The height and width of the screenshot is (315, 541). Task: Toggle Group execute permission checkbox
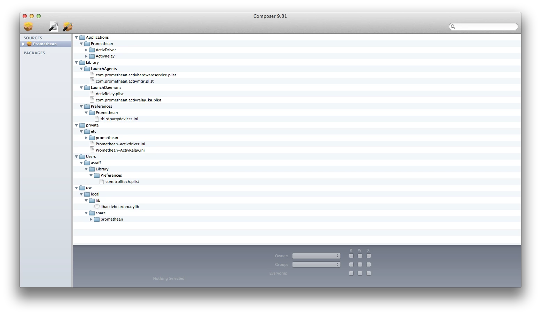pyautogui.click(x=369, y=264)
